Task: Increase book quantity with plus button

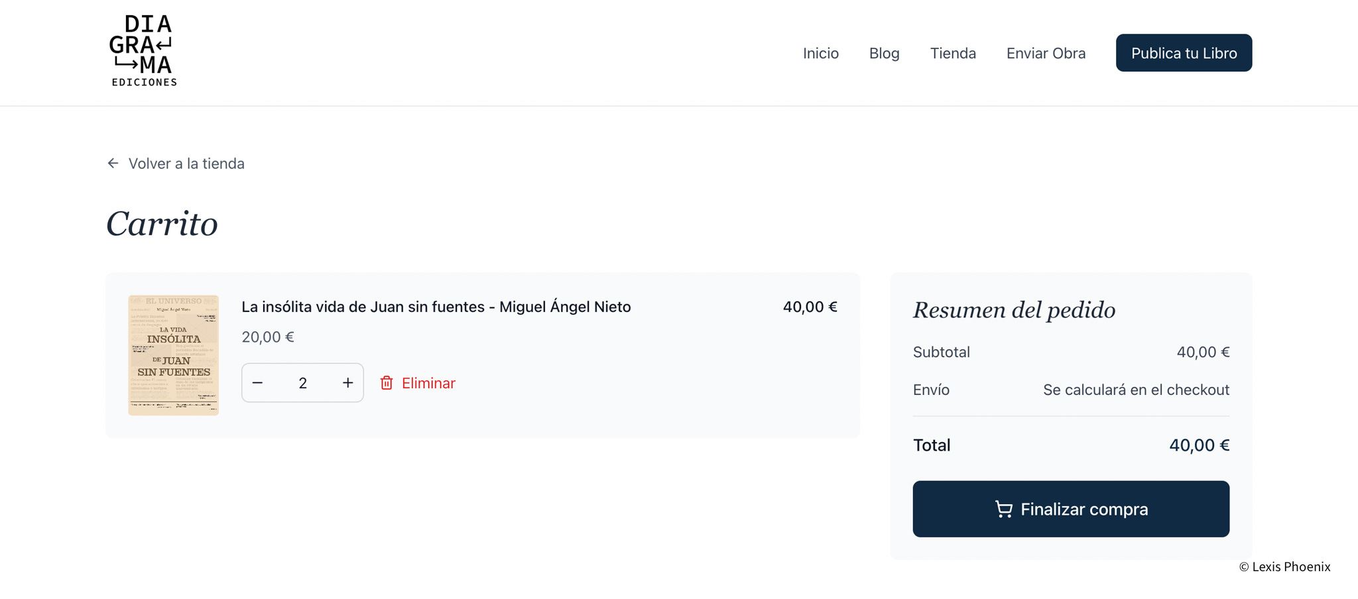Action: tap(347, 383)
